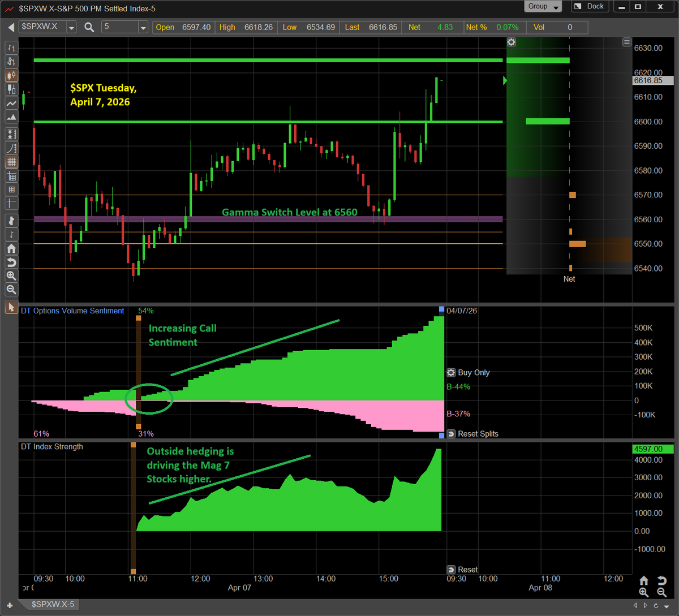Click the home icon in left toolbar
The width and height of the screenshot is (679, 616).
coord(11,248)
